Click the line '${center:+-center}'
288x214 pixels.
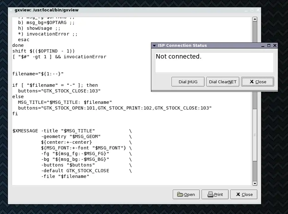pos(66,142)
